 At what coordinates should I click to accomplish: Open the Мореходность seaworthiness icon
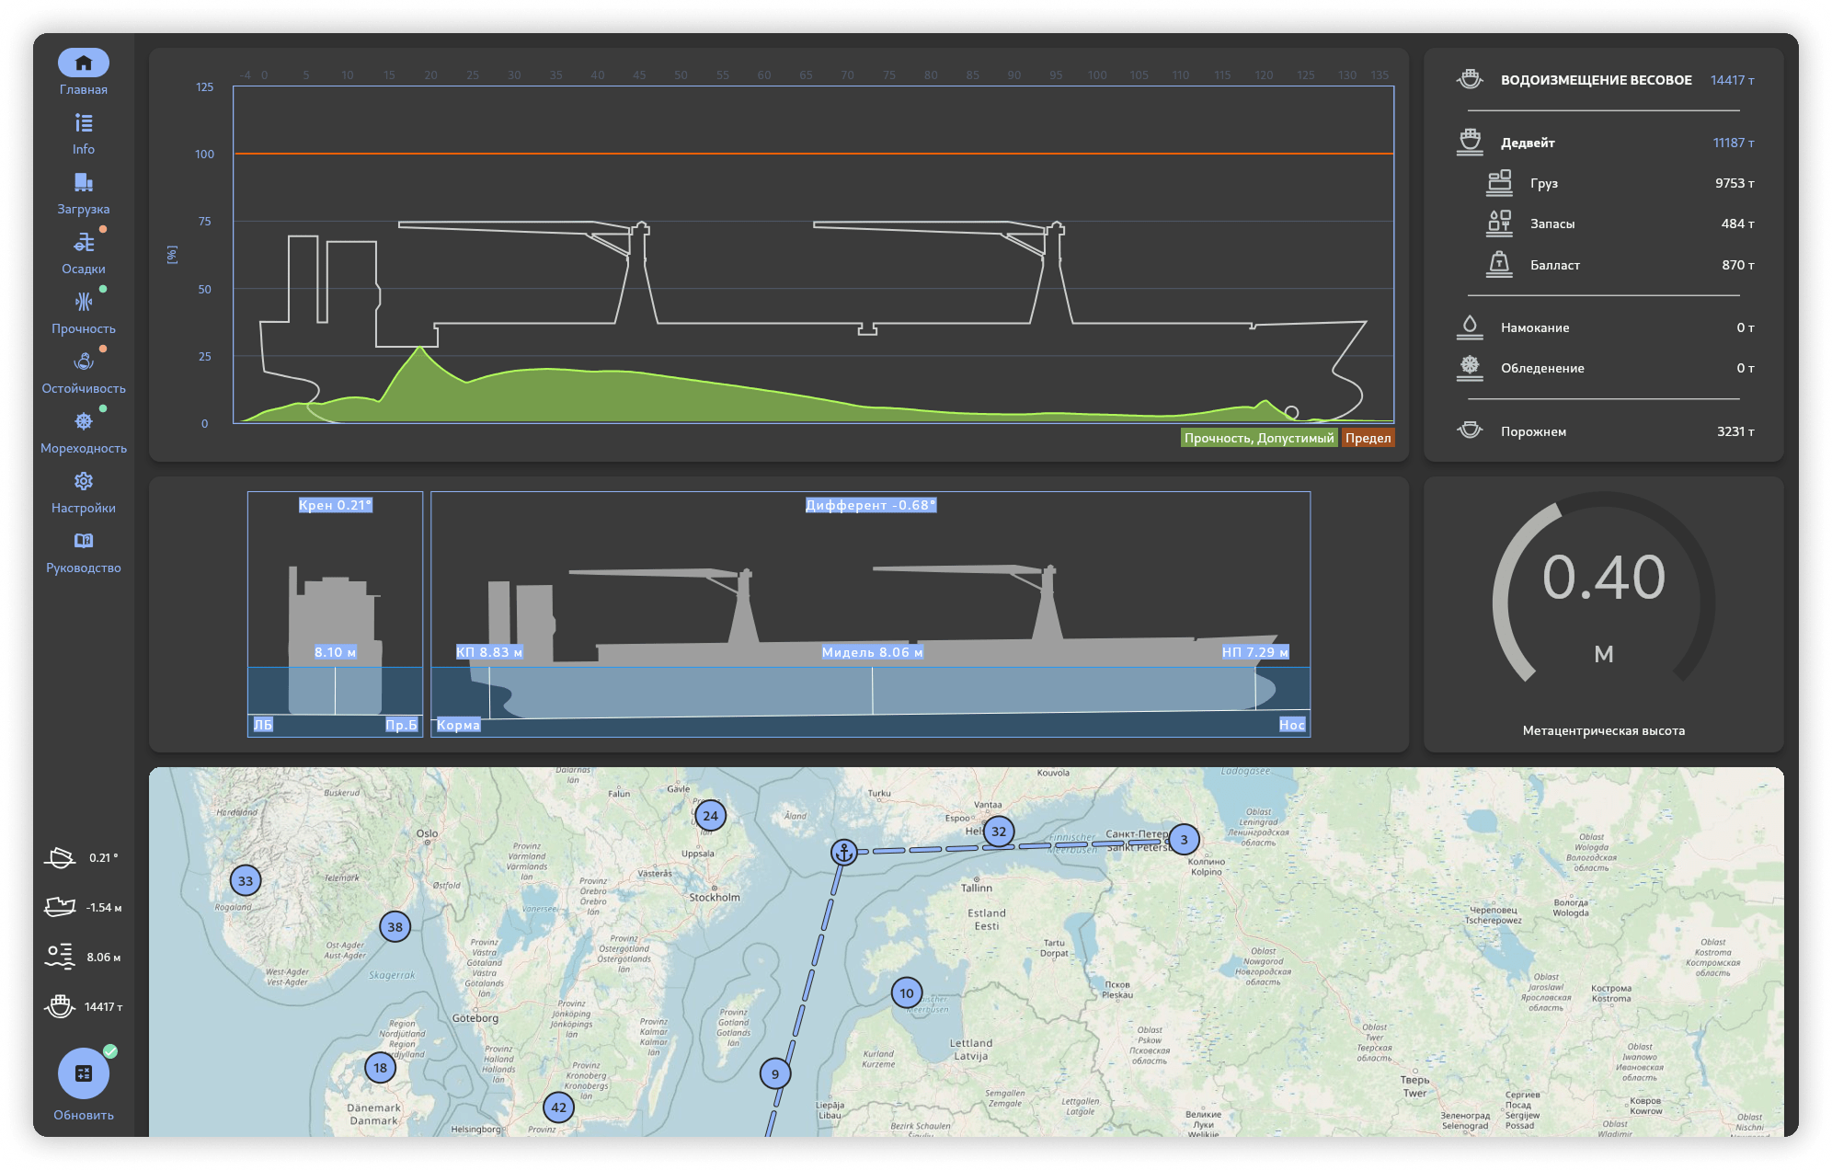pyautogui.click(x=84, y=422)
